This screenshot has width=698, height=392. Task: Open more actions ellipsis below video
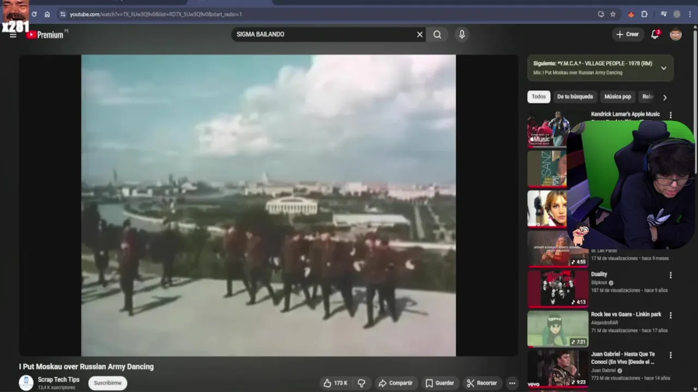point(512,383)
